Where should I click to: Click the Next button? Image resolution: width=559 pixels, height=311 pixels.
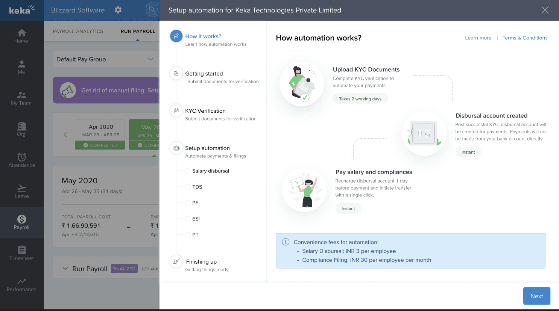(537, 296)
